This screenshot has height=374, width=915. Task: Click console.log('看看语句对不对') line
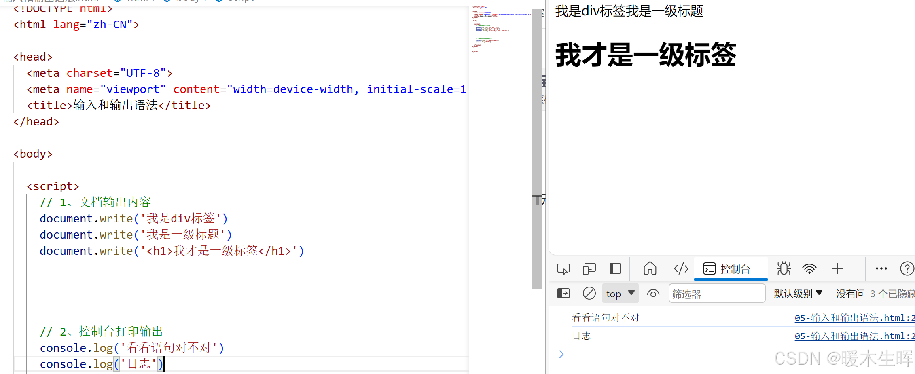click(132, 348)
